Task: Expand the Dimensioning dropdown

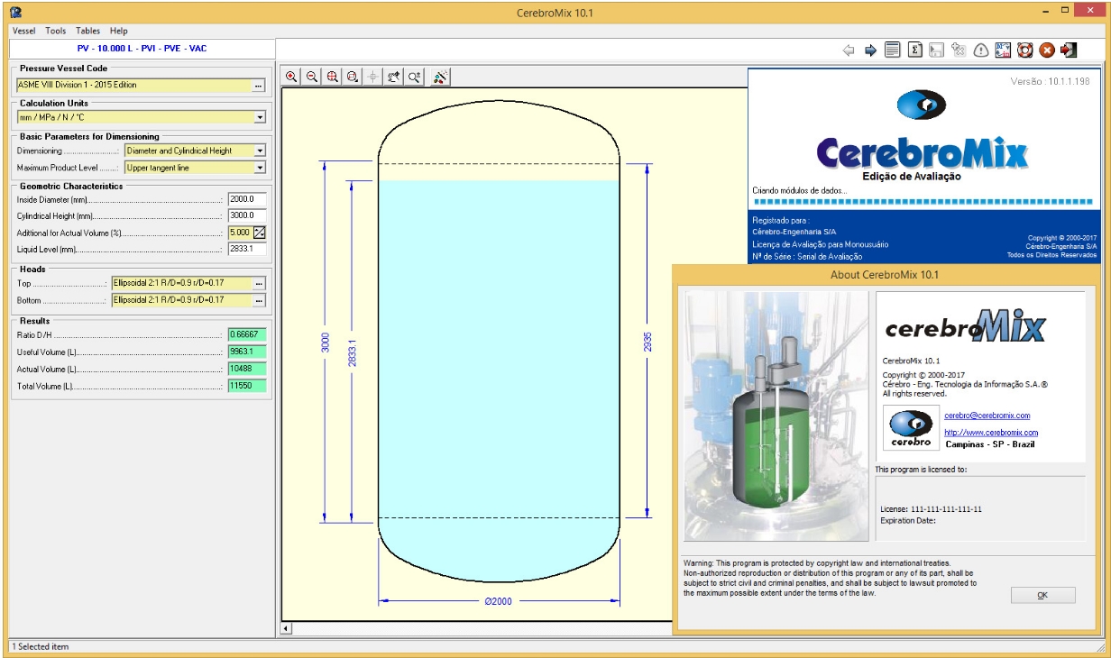Action: coord(260,151)
